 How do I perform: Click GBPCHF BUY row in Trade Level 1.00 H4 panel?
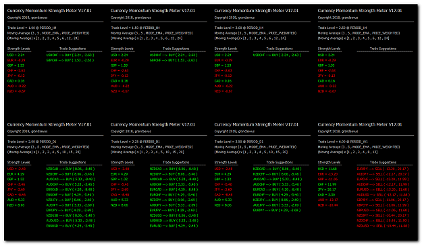pyautogui.click(x=70, y=60)
